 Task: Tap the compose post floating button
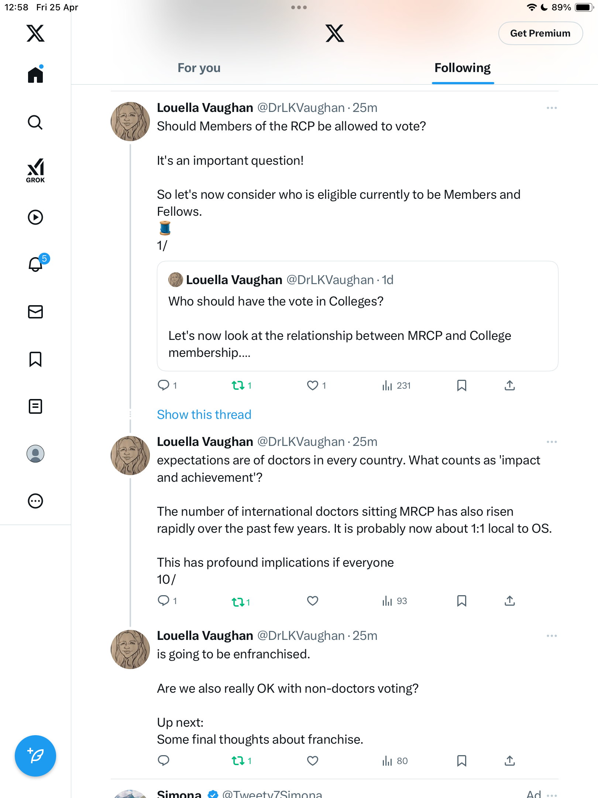[x=35, y=756]
